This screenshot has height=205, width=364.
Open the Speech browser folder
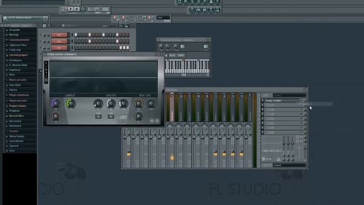(14, 146)
